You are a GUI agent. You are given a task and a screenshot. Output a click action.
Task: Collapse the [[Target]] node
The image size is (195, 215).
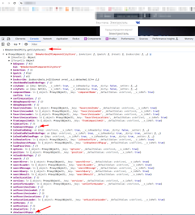[x=9, y=61]
